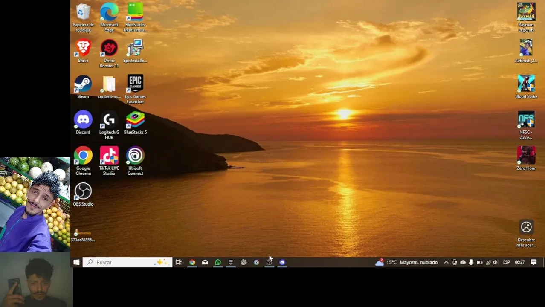Launch OBS Studio from the desktop

[83, 194]
